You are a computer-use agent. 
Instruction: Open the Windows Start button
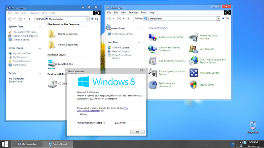tap(5, 144)
